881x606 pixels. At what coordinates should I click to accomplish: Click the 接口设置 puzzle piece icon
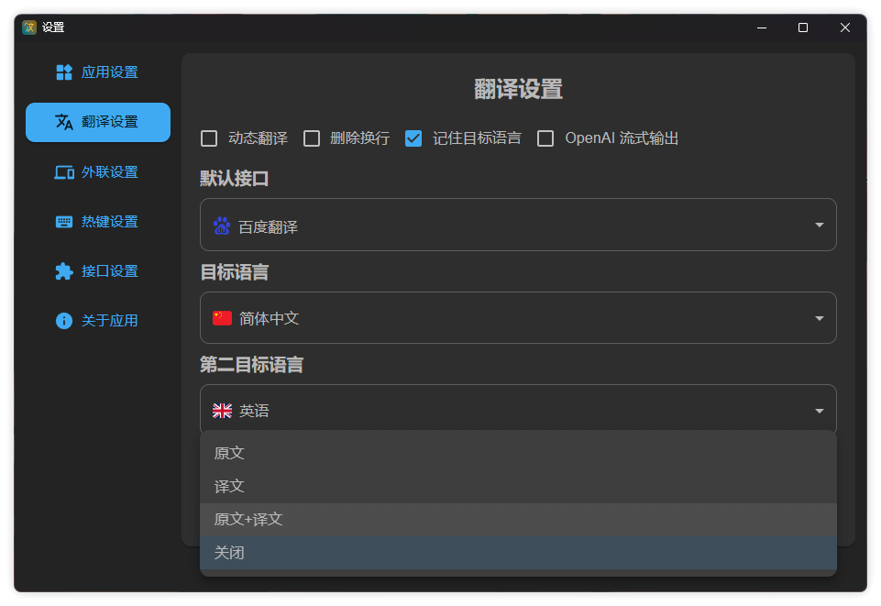(x=64, y=271)
